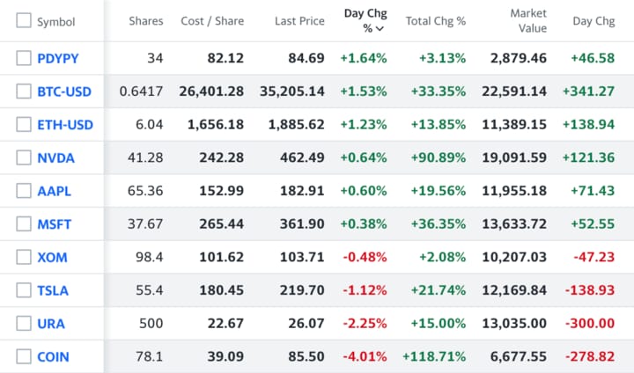Check the PDYPY row checkbox
This screenshot has width=634, height=373.
click(24, 59)
